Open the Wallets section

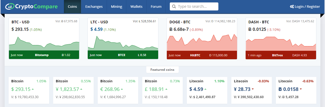click(136, 6)
